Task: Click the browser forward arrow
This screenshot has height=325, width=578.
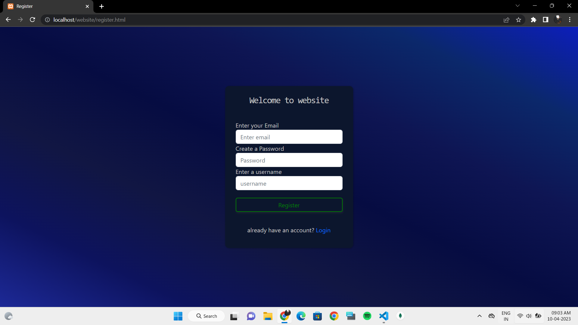Action: click(x=20, y=20)
